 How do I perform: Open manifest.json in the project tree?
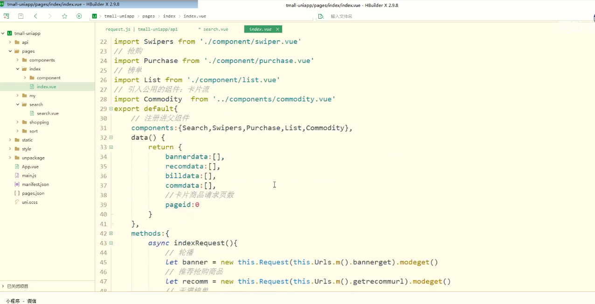[x=35, y=184]
